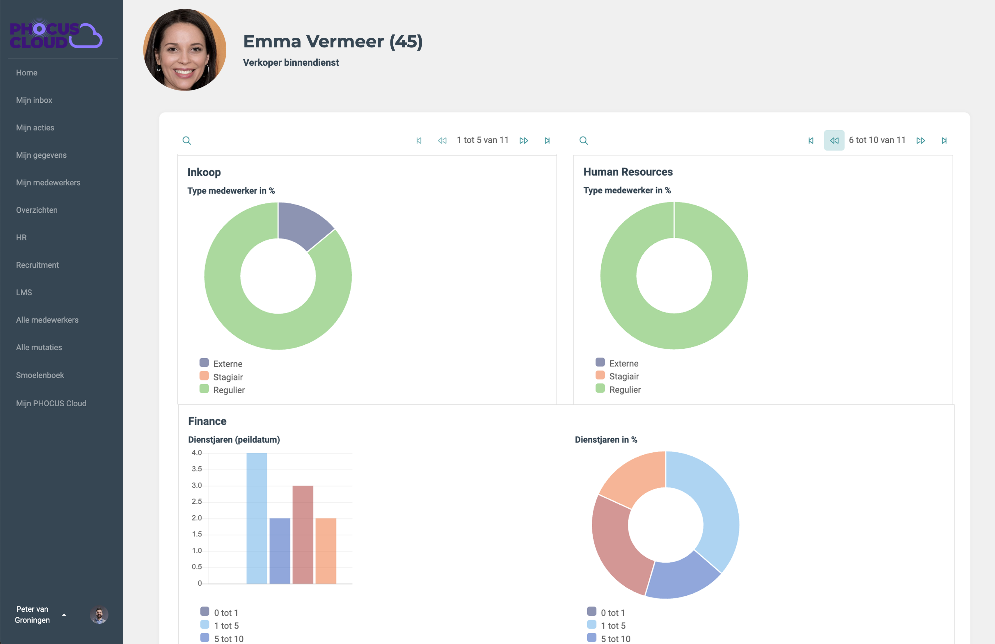Screen dimensions: 995x644
Task: Toggle '1 tot 5' legend under bar chart
Action: (x=219, y=626)
